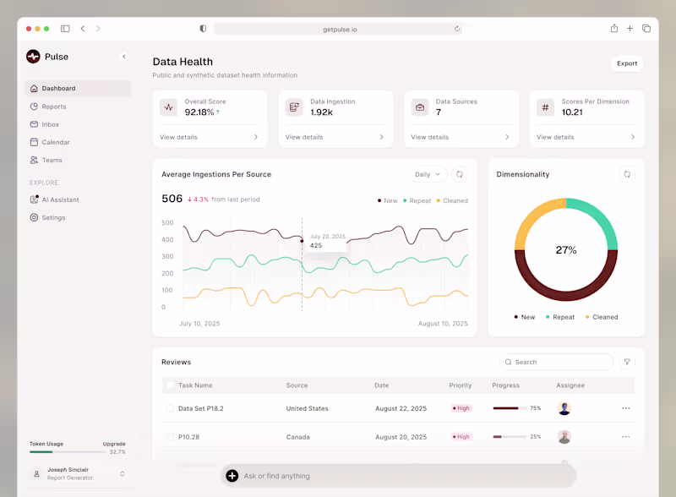Viewport: 676px width, 497px height.
Task: Expand Scores Per Dimension details chevron
Action: [633, 137]
